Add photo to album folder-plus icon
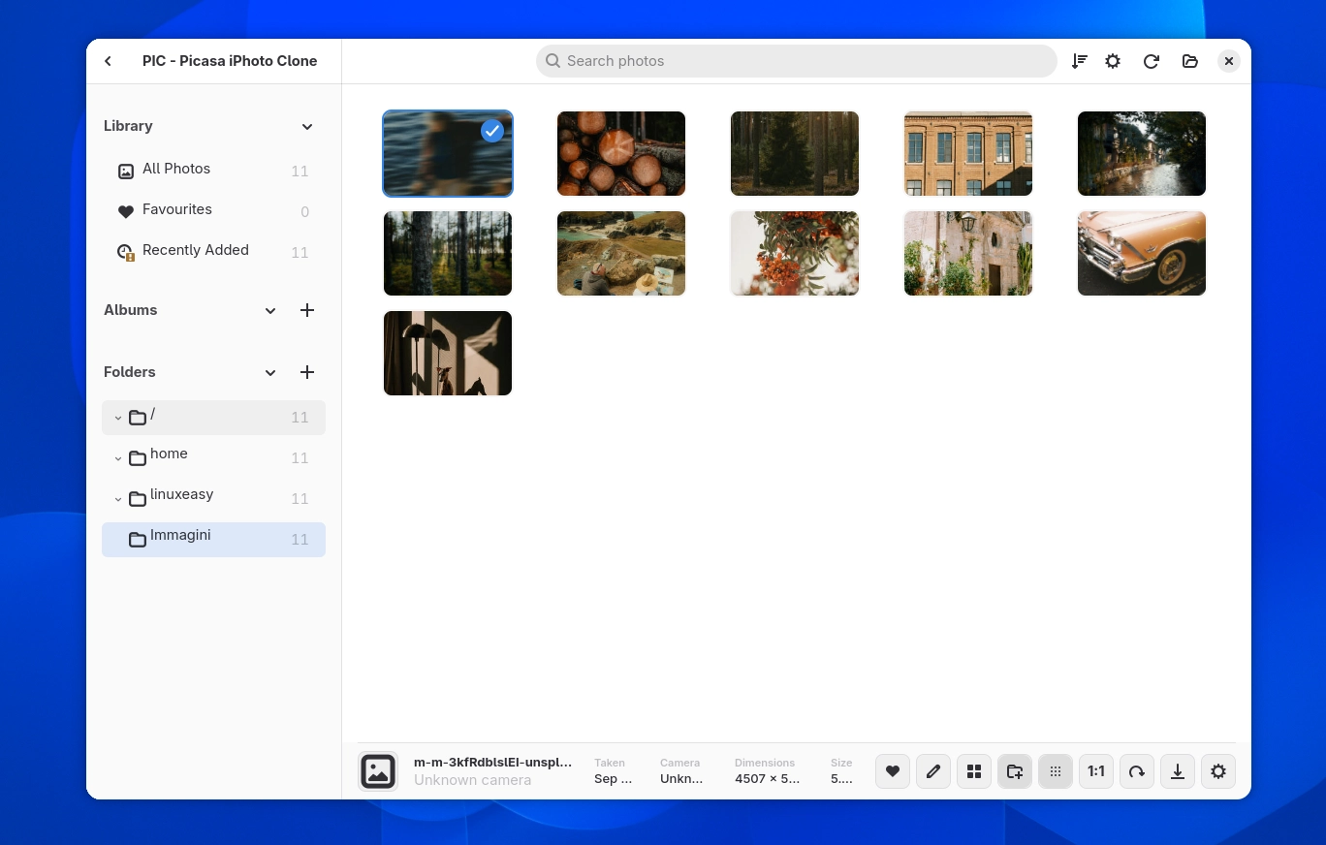1326x845 pixels. [x=1015, y=771]
